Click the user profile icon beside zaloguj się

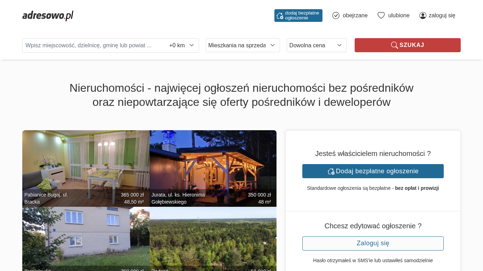pyautogui.click(x=423, y=16)
